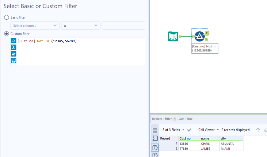Select cell containing 77889
Screen dimensions: 267x157
[x=189, y=148]
